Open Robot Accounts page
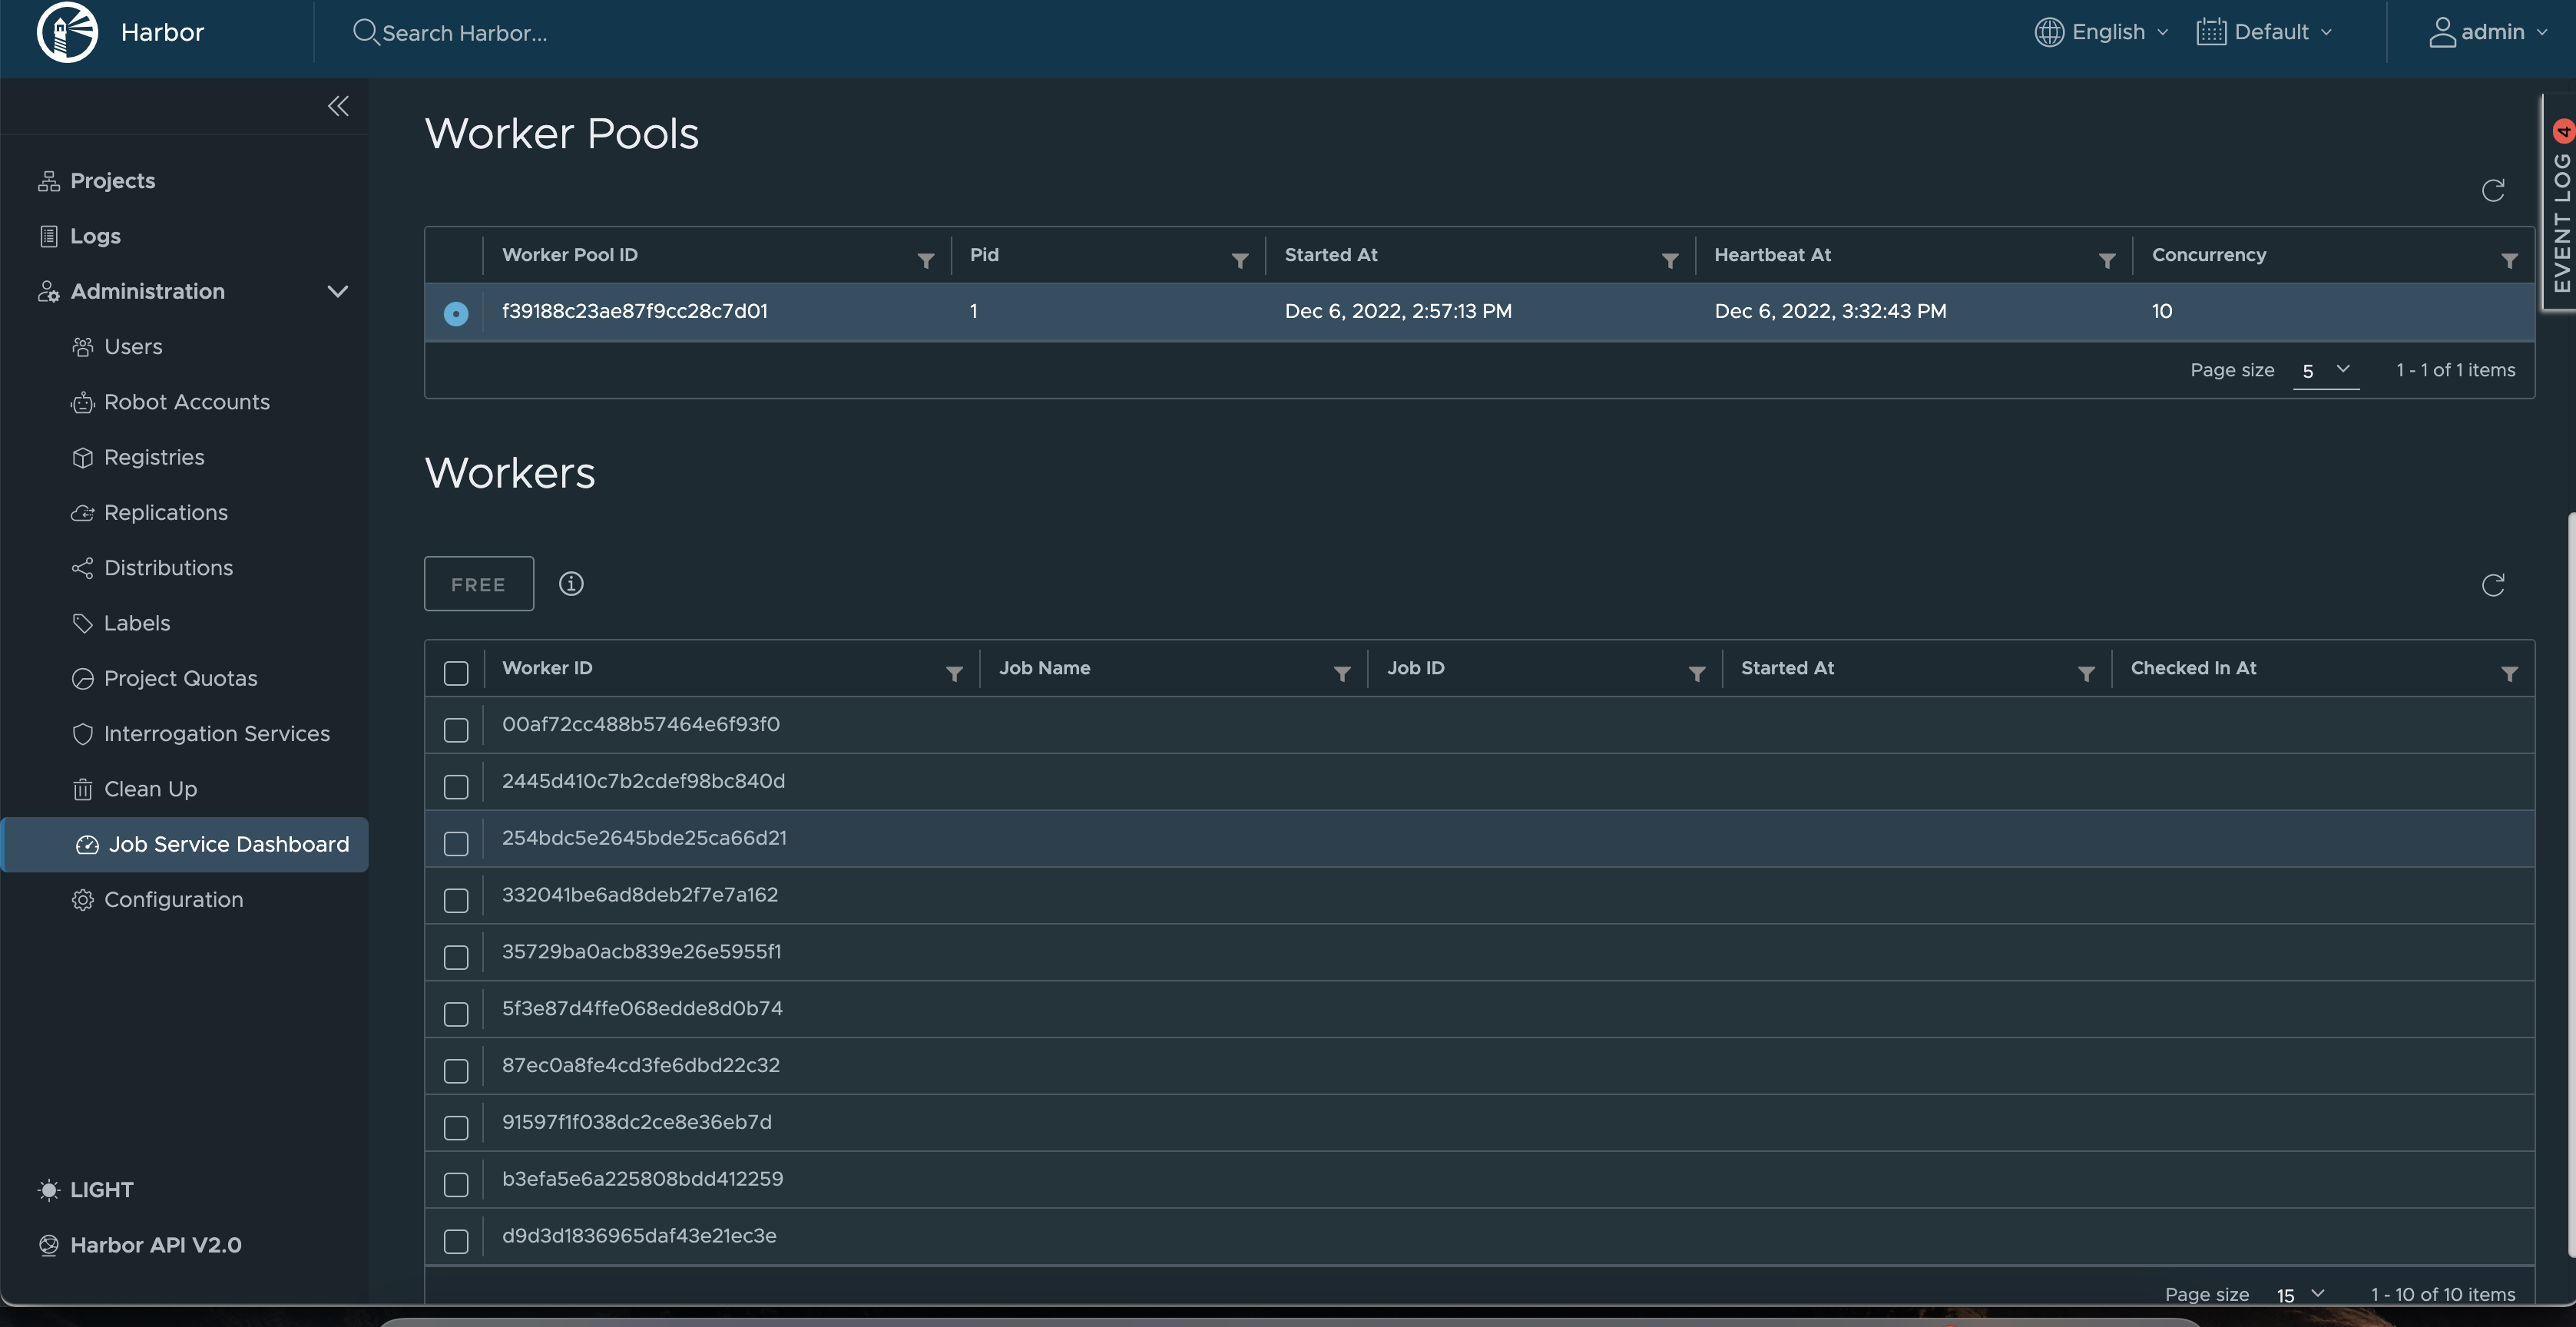Viewport: 2576px width, 1327px height. tap(170, 402)
